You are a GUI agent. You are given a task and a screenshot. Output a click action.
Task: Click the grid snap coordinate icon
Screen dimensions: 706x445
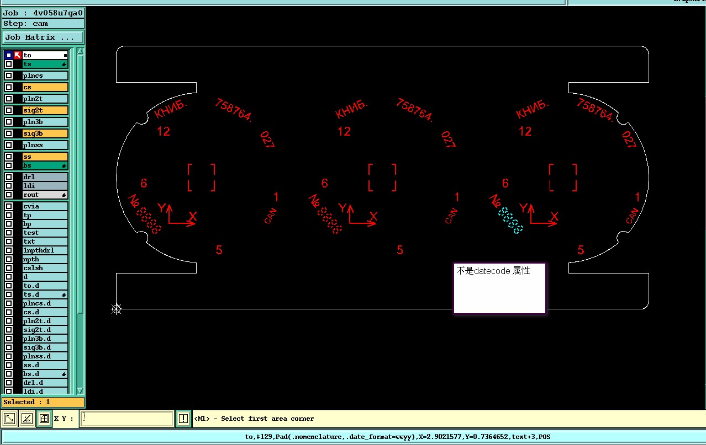tap(44, 419)
